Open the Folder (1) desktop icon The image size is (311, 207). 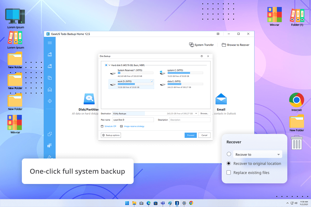point(297,17)
